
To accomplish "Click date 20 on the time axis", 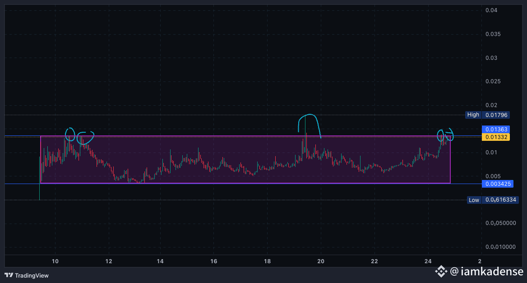I will [x=321, y=261].
